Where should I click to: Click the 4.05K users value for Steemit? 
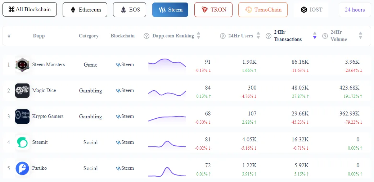pyautogui.click(x=249, y=140)
